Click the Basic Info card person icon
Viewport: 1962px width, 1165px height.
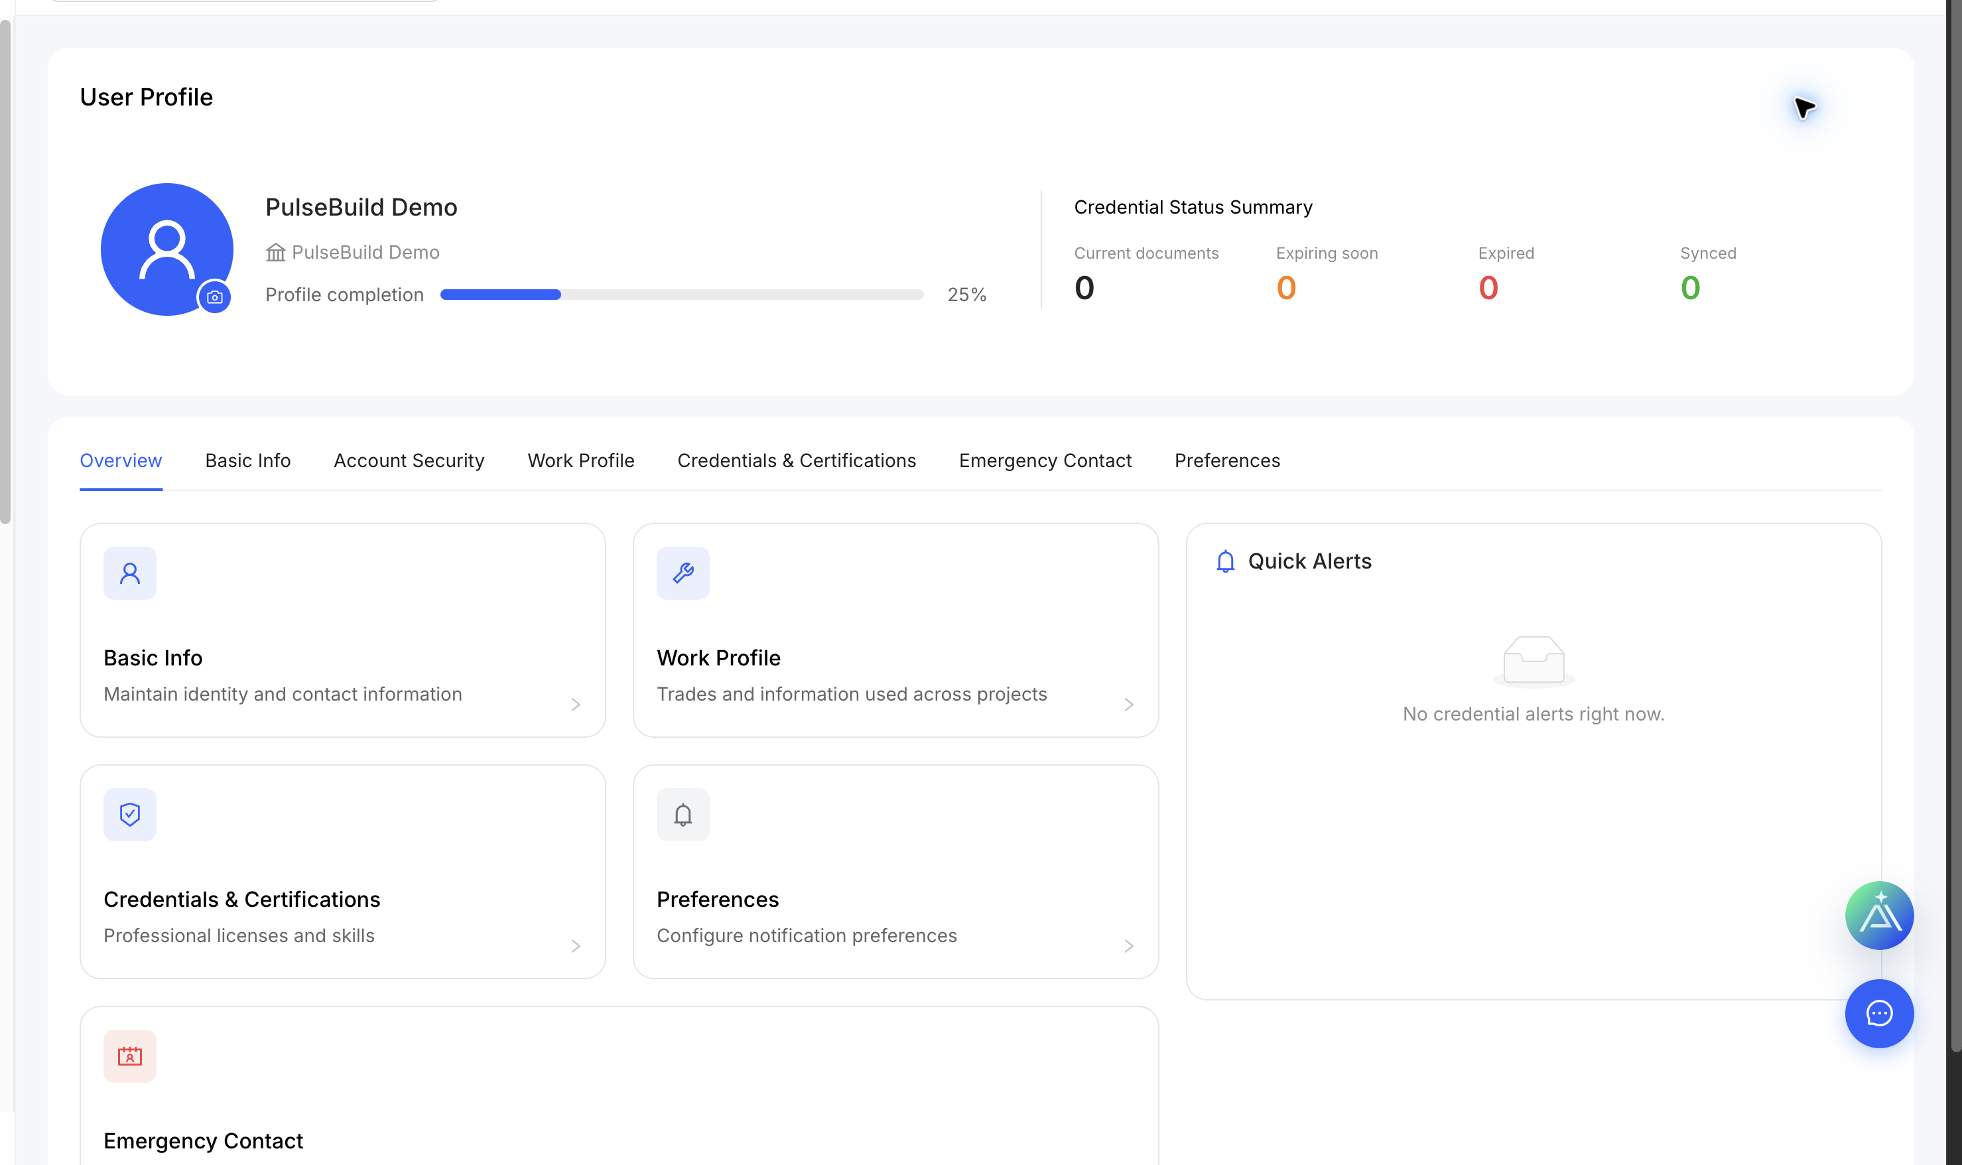click(x=130, y=573)
